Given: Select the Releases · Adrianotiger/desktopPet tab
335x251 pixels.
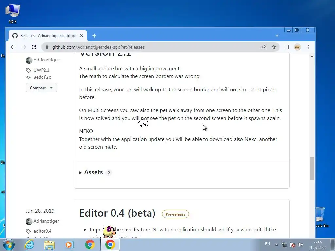Looking at the screenshot, I should point(47,36).
